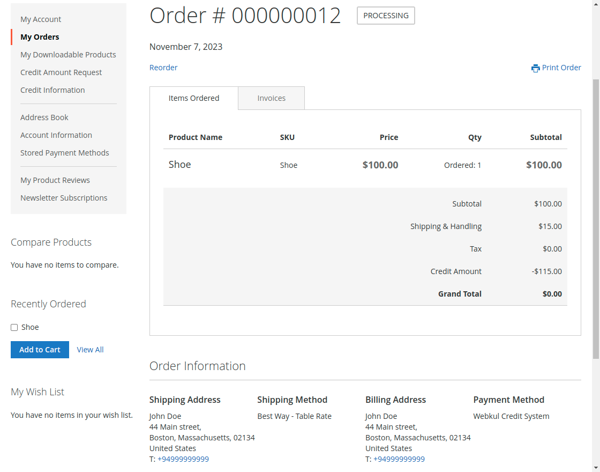
Task: Check the Shoe checkbox under Recently Ordered
Action: pyautogui.click(x=14, y=327)
